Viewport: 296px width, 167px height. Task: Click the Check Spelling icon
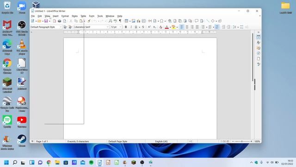point(115,21)
